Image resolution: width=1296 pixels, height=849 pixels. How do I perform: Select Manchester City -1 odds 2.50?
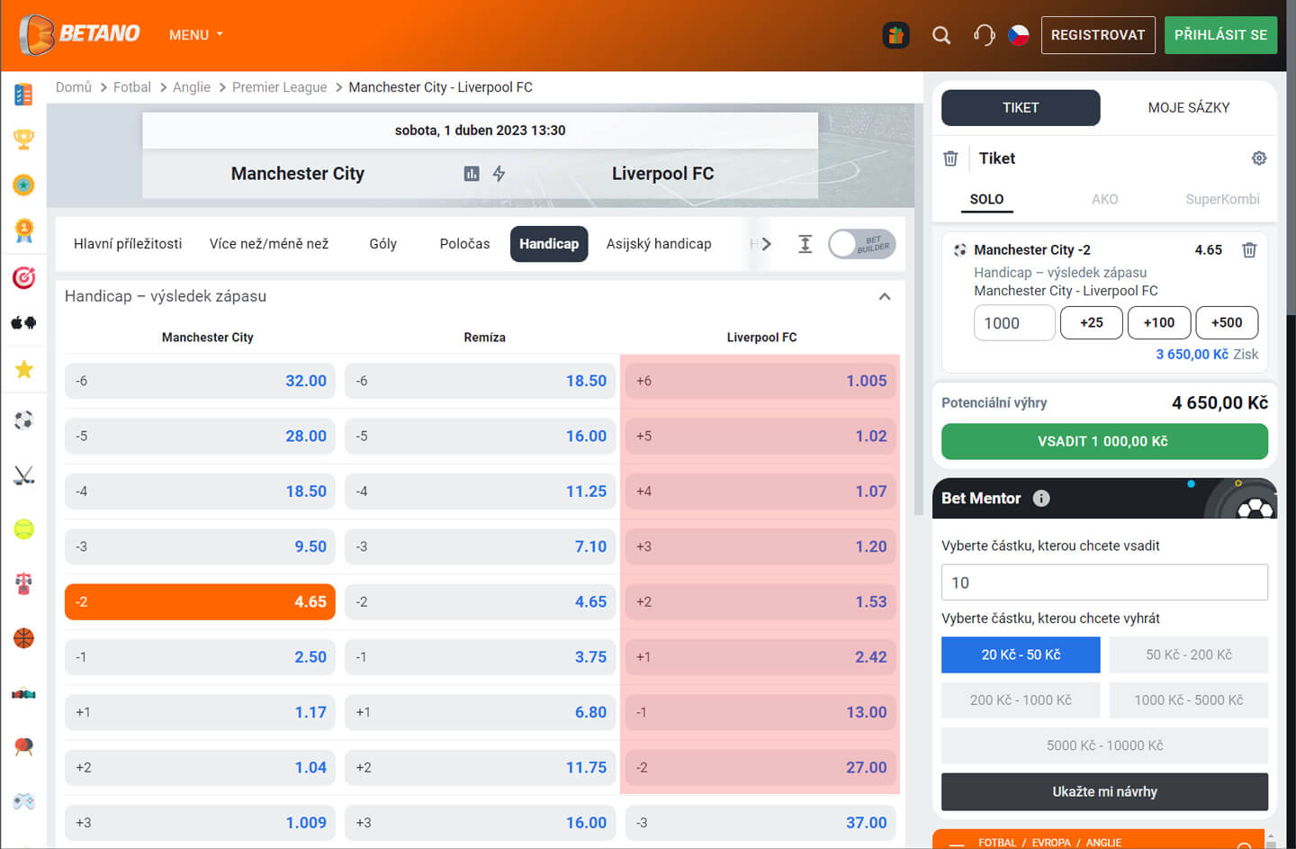tap(200, 657)
